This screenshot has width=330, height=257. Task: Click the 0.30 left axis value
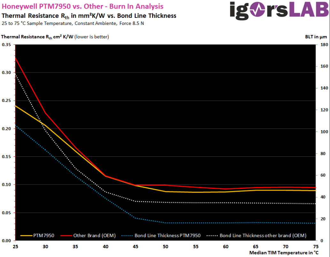point(6,72)
